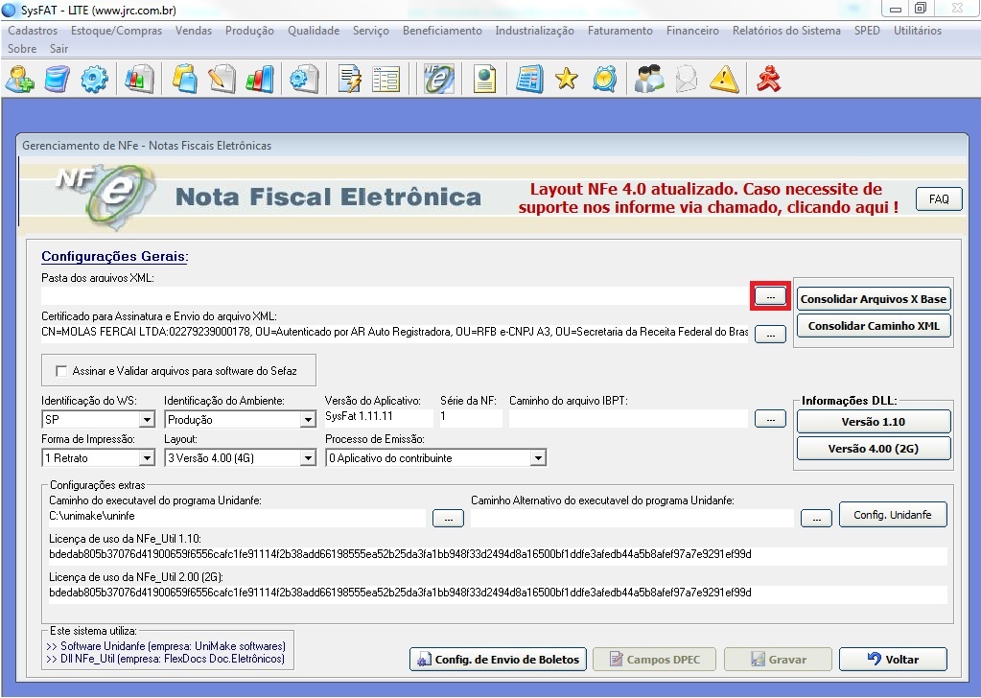Click the blue database cylinder icon

(x=57, y=80)
